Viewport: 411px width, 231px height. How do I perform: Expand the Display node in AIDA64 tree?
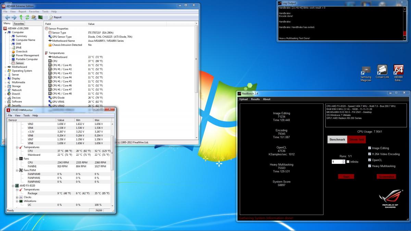(x=5, y=78)
